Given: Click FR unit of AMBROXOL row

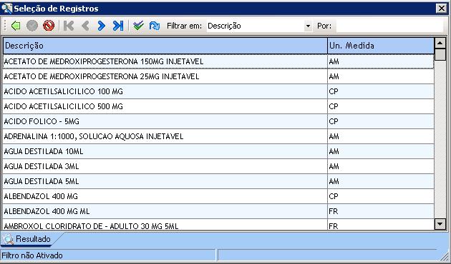Looking at the screenshot, I should point(334,226).
